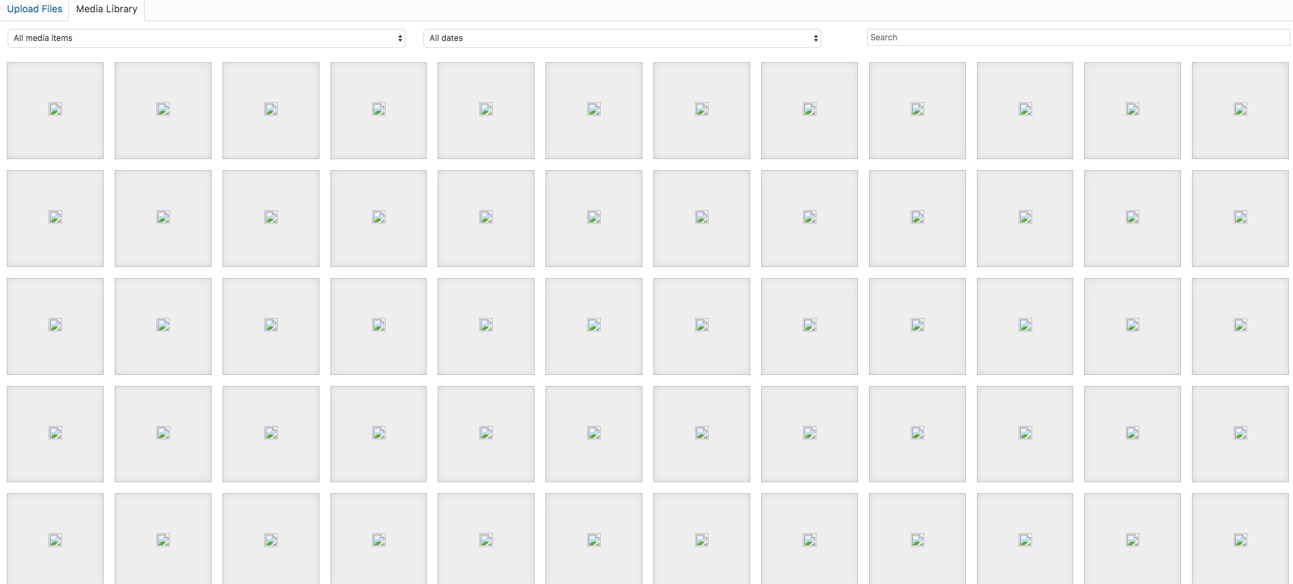
Task: Select the Media Library tab
Action: click(x=106, y=10)
